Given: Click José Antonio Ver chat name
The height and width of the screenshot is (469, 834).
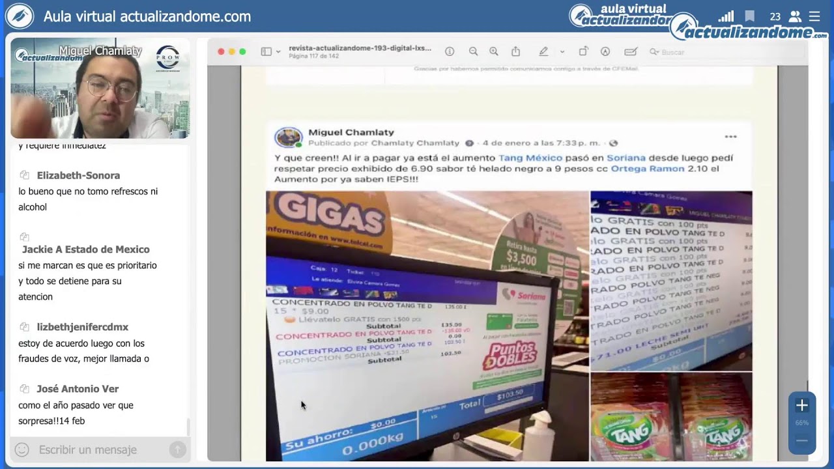Looking at the screenshot, I should [x=78, y=389].
